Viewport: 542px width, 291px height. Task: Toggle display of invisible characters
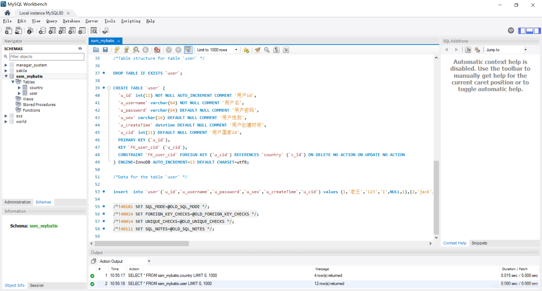[276, 50]
